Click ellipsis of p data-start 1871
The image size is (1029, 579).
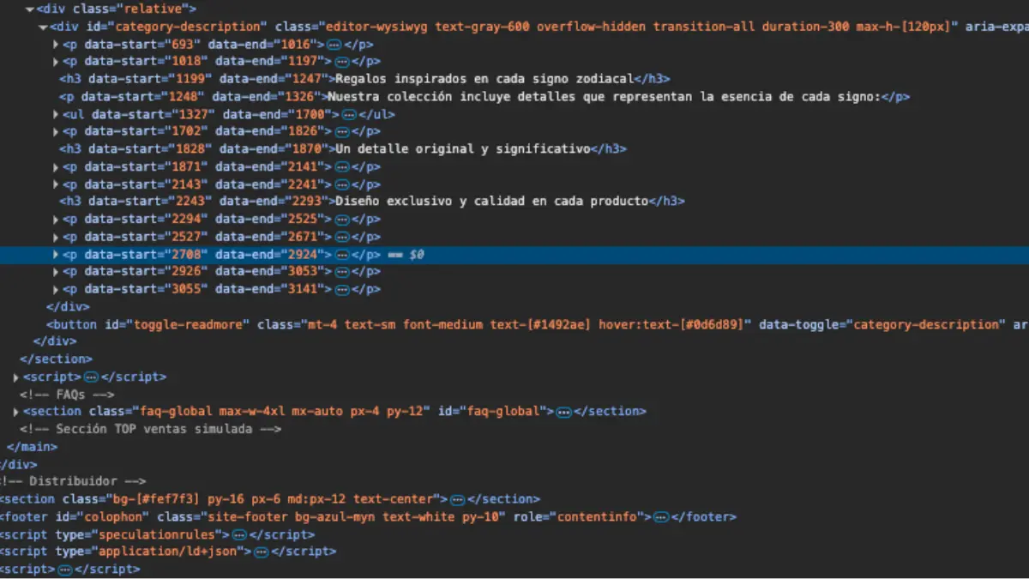click(341, 166)
